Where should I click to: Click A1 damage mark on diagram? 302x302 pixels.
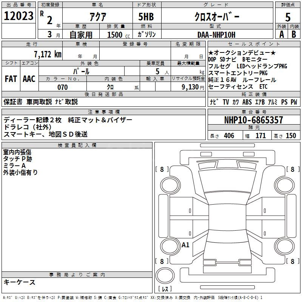[185, 245]
